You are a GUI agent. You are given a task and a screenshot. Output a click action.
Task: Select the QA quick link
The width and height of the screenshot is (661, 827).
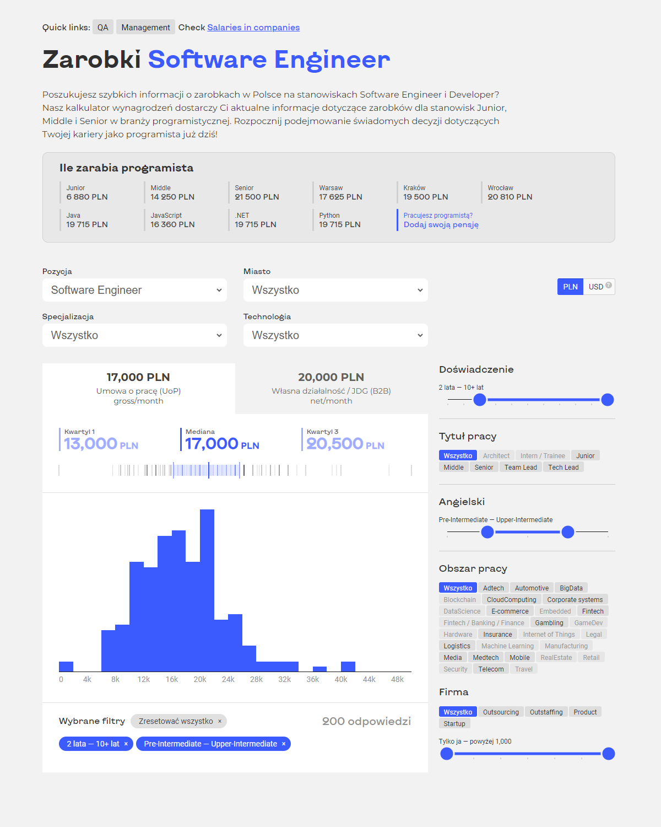pos(103,26)
